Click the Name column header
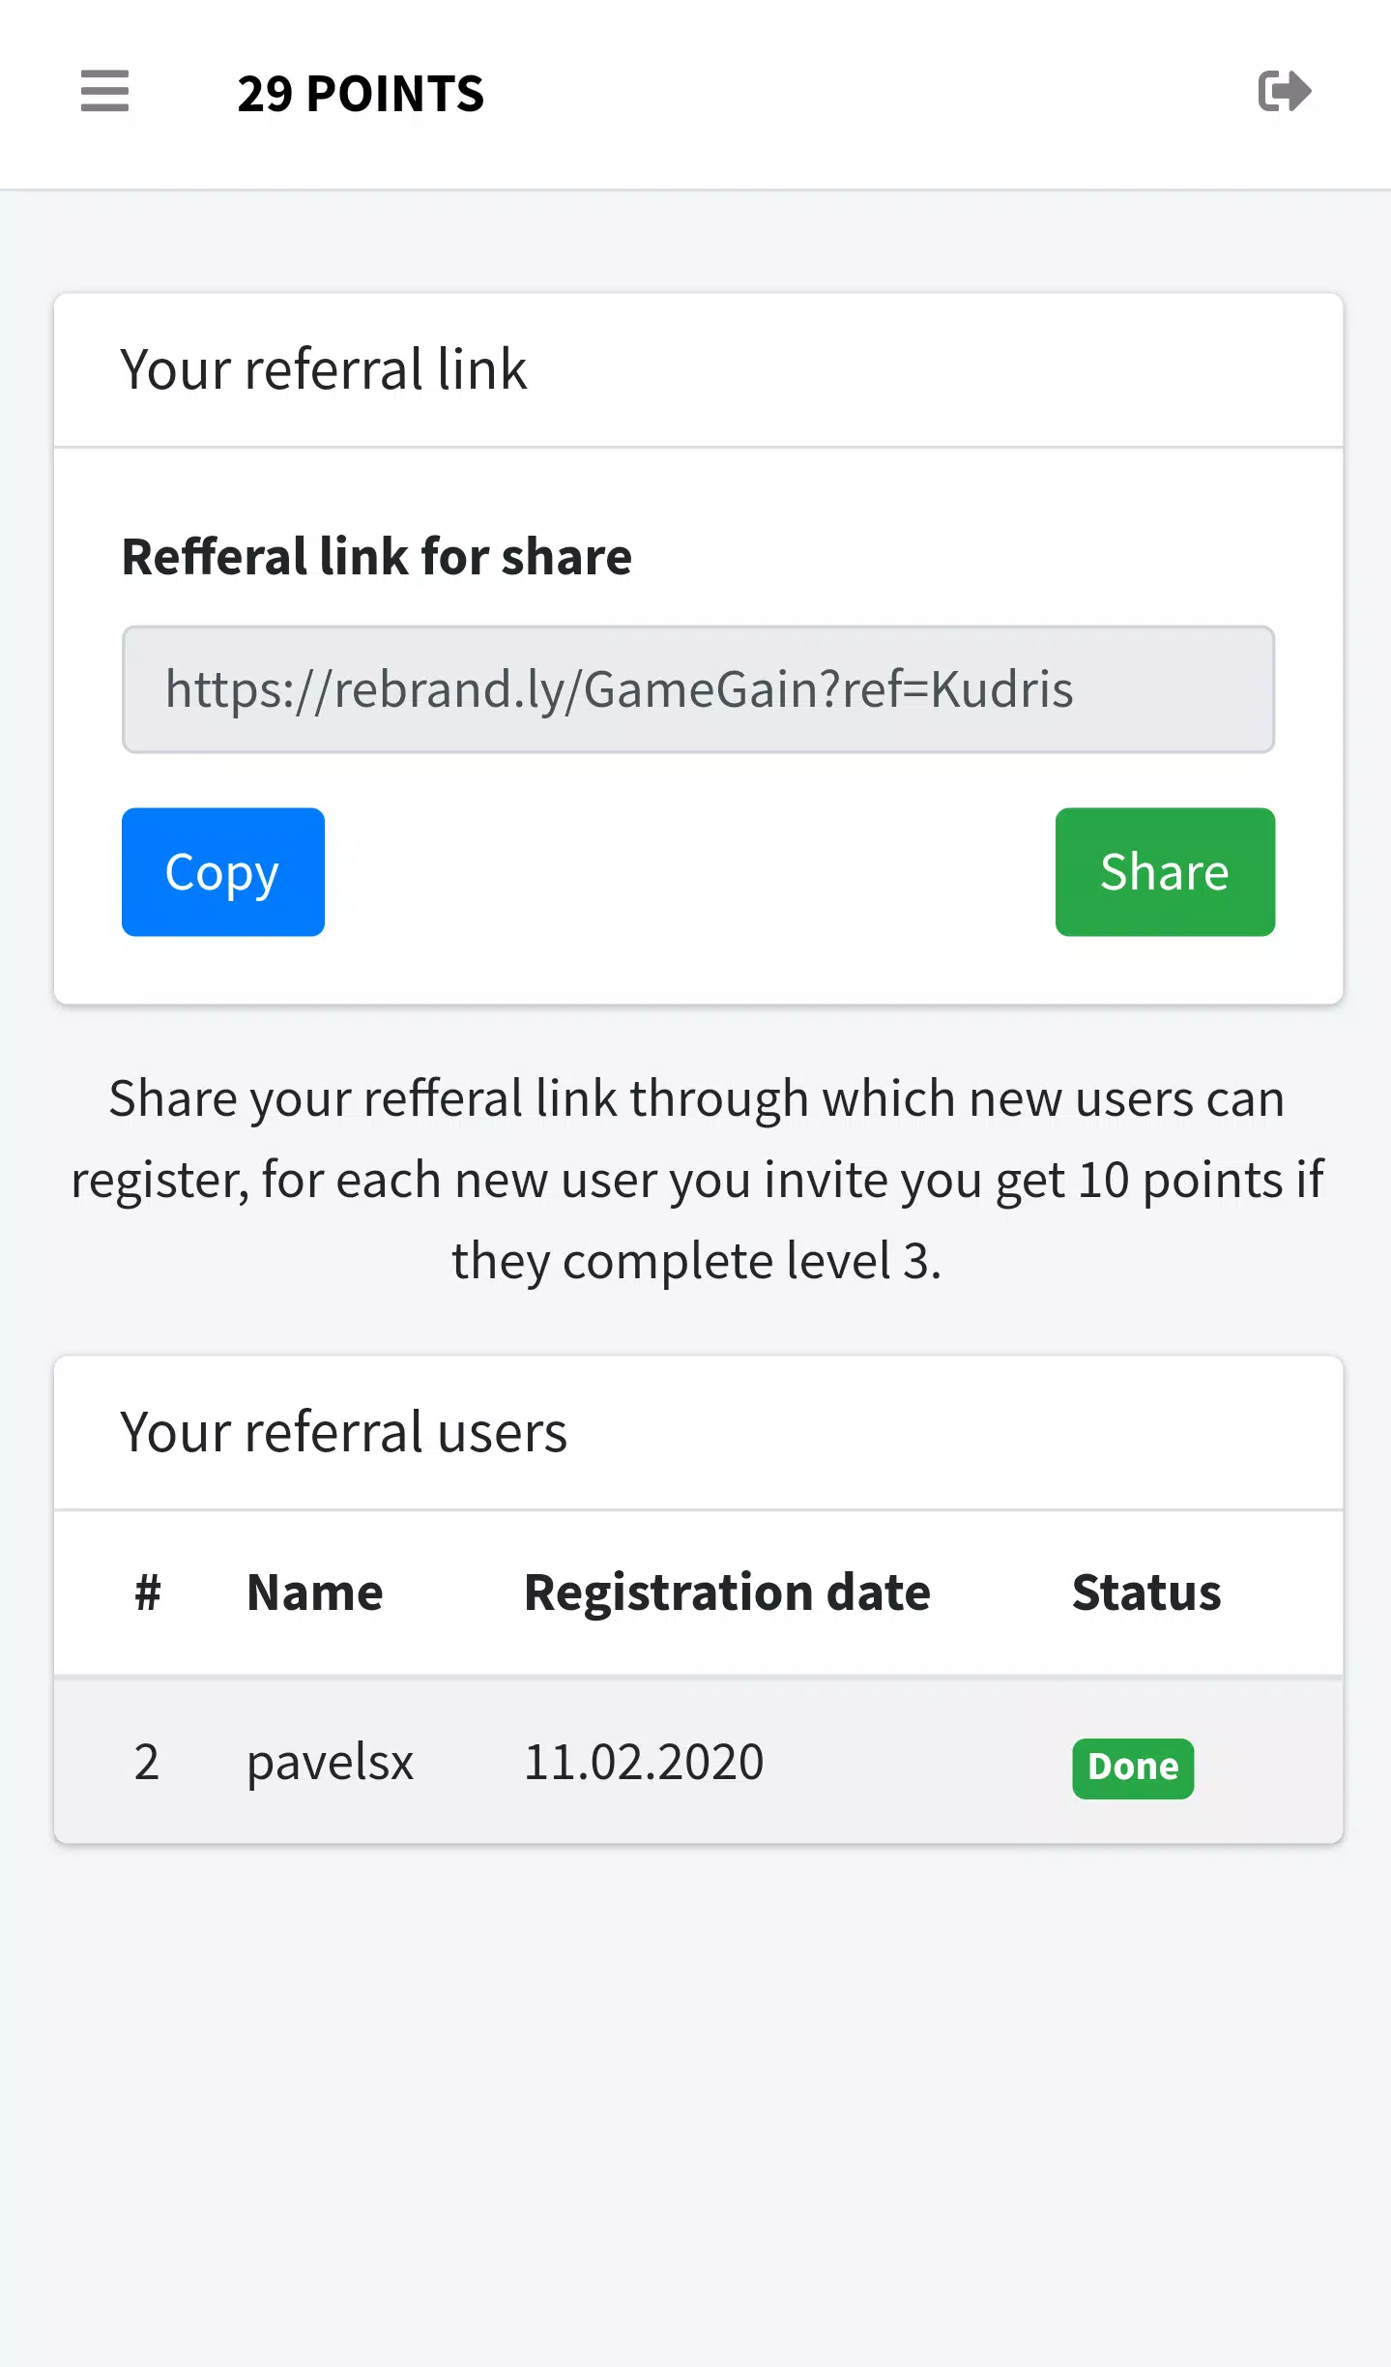 click(315, 1593)
